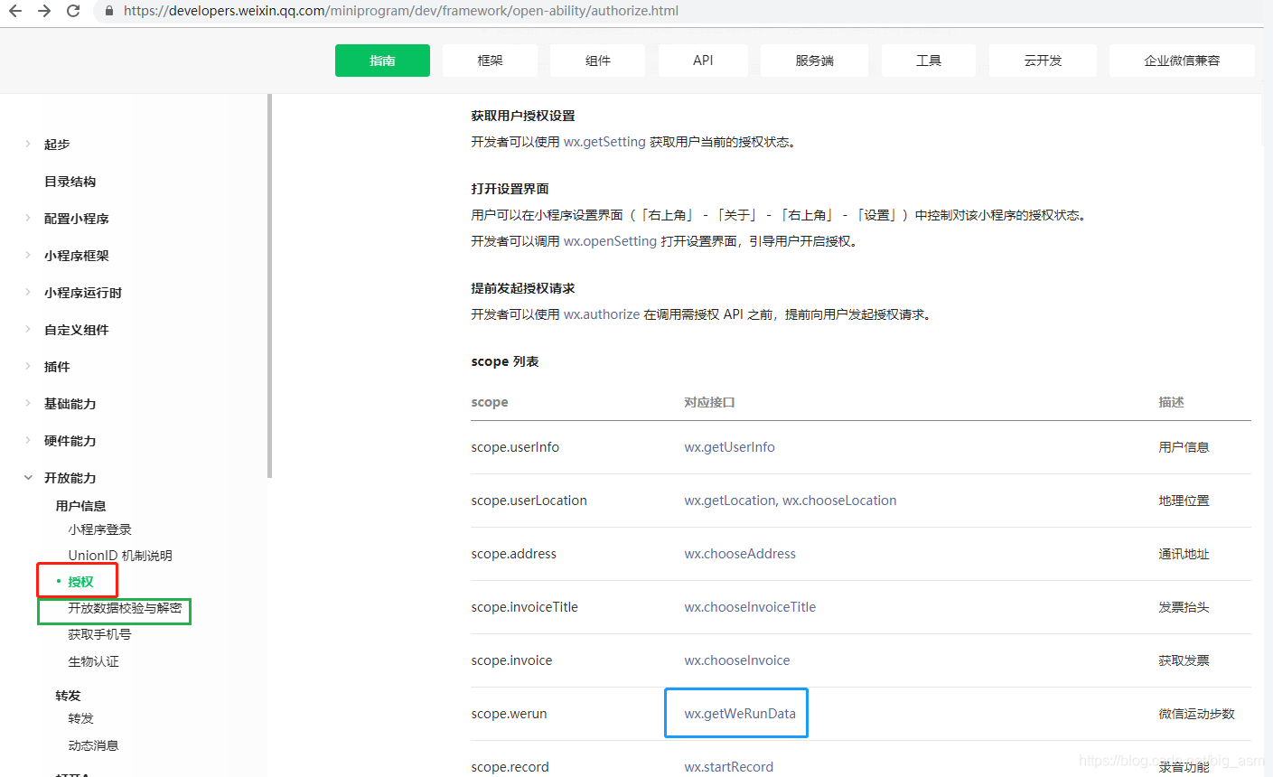Collapse the 开放能力 section chevron

[x=28, y=477]
